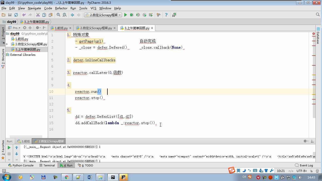Collapse all in Project panel
The height and width of the screenshot is (181, 322).
30,28
